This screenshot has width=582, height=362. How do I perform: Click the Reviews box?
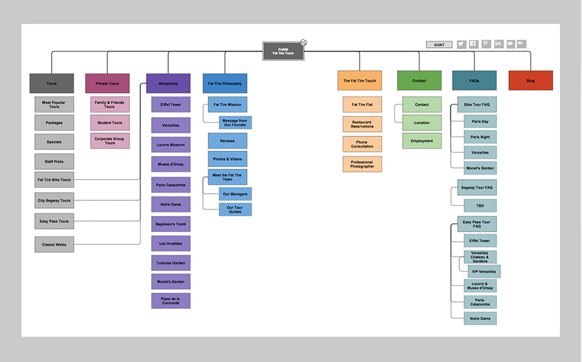(x=228, y=140)
